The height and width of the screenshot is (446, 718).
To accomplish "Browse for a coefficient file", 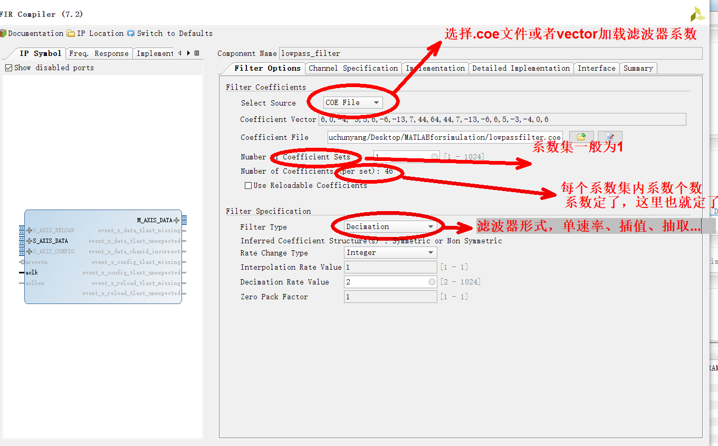I will click(581, 137).
